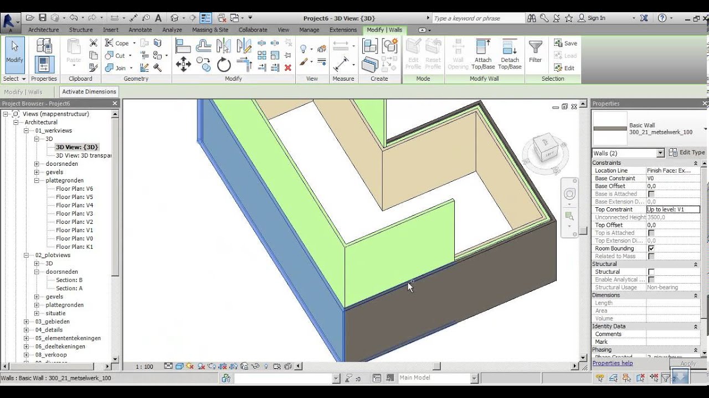709x398 pixels.
Task: Open the Massing & Site ribbon tab
Action: [210, 30]
